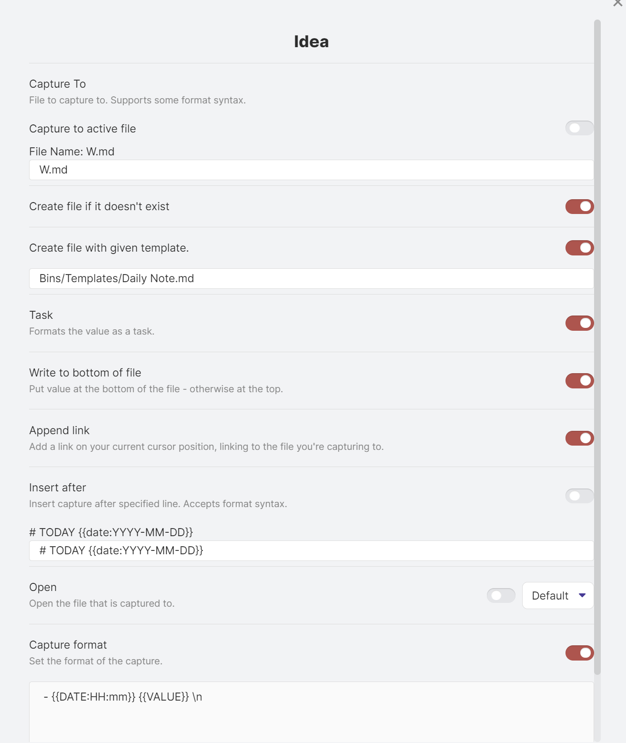Click the purple chevron on the Default dropdown
The width and height of the screenshot is (626, 743).
582,595
